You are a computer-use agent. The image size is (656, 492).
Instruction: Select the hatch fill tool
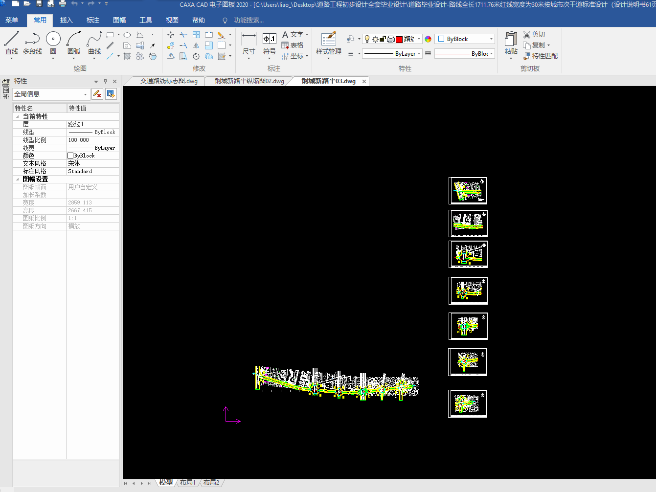coord(127,56)
